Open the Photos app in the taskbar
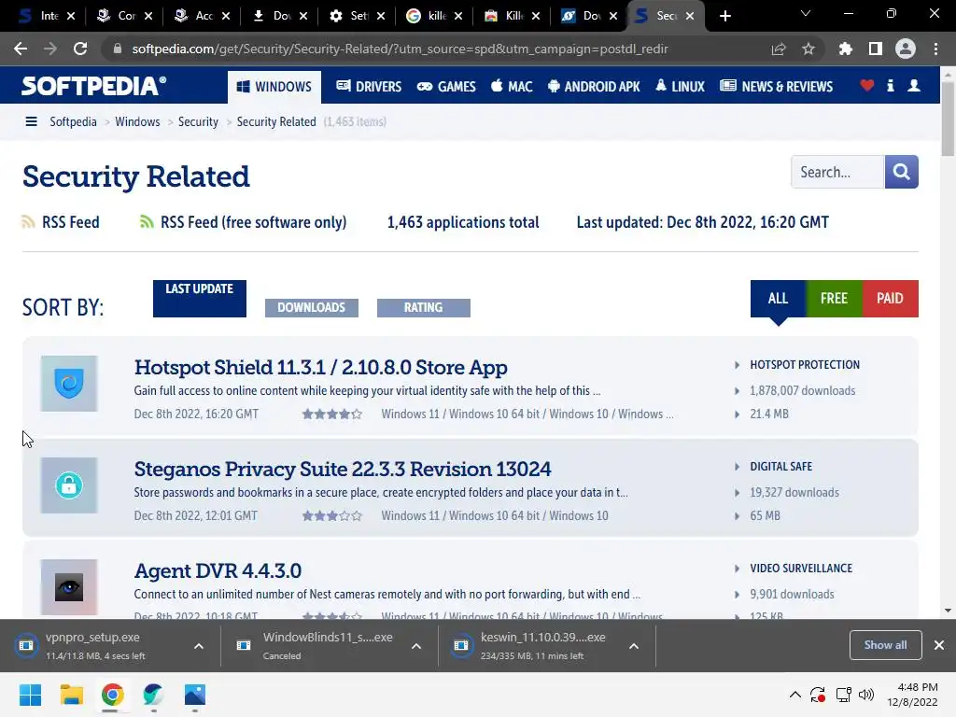The image size is (956, 717). point(195,695)
